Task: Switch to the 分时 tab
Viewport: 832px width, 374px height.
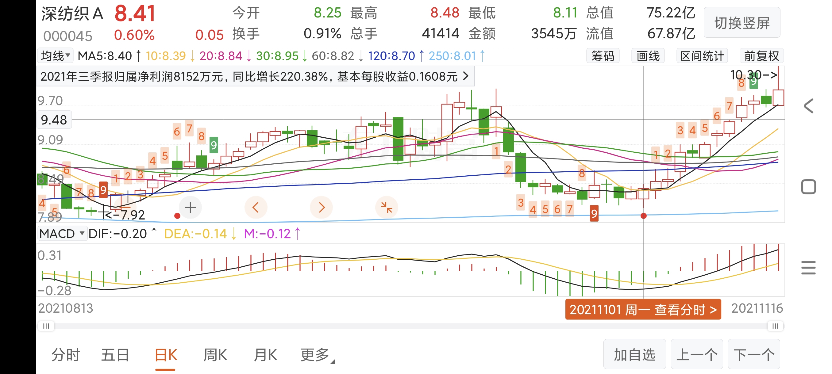Action: pyautogui.click(x=66, y=355)
